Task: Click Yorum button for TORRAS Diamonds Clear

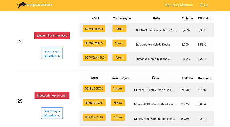Action: point(120,29)
